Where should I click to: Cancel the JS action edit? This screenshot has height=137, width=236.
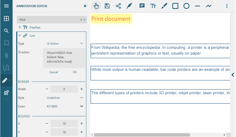[x=53, y=72]
